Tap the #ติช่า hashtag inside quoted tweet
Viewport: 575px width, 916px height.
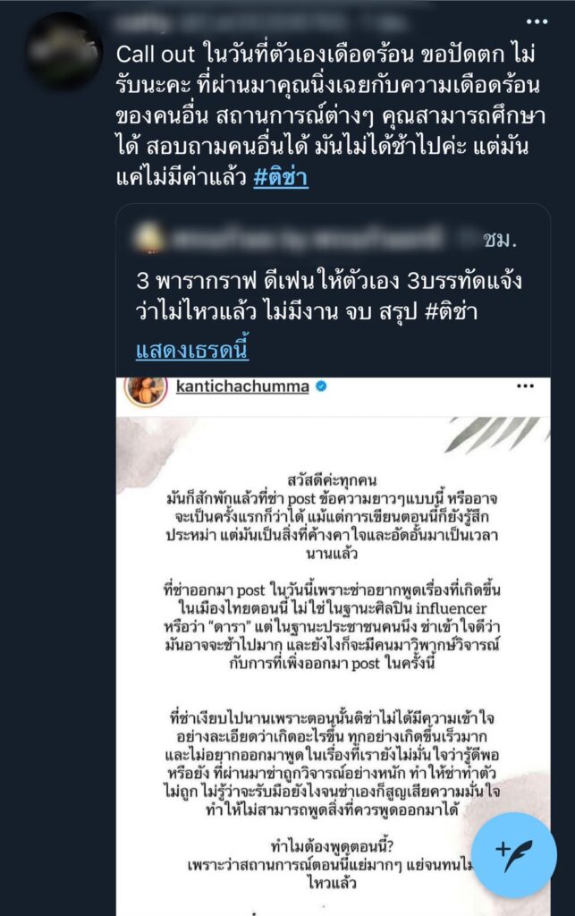[451, 311]
